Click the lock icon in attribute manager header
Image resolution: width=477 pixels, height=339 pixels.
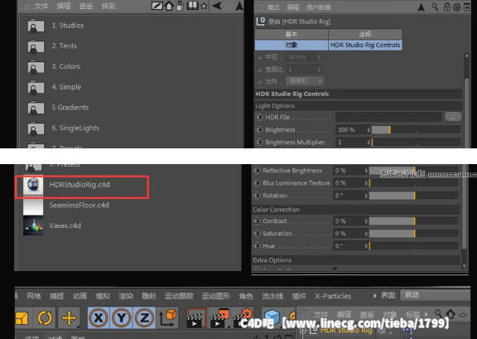(x=447, y=7)
